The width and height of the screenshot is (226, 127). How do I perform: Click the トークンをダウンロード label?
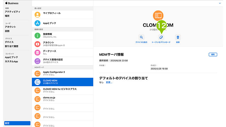(x=161, y=42)
